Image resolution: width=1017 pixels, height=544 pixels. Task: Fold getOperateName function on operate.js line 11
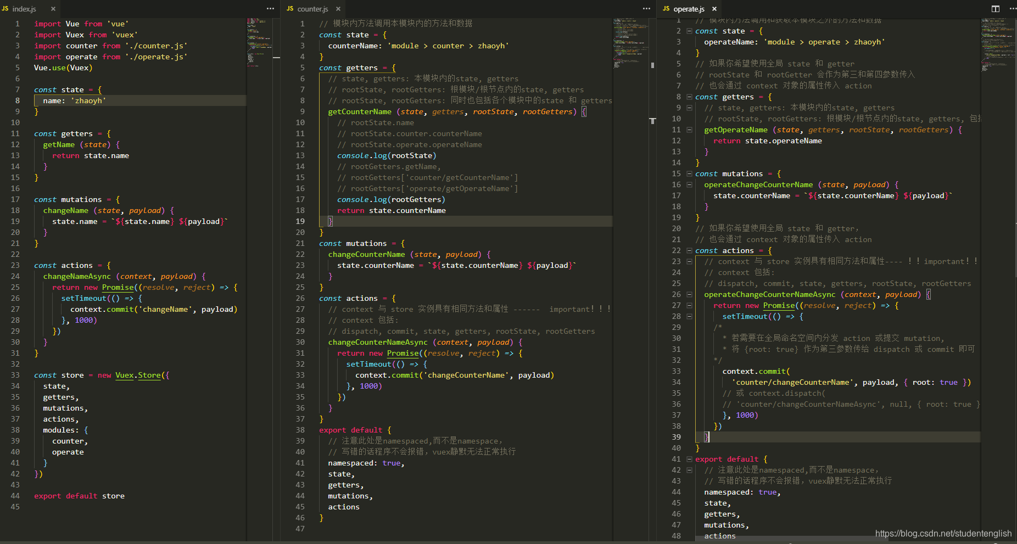click(689, 130)
